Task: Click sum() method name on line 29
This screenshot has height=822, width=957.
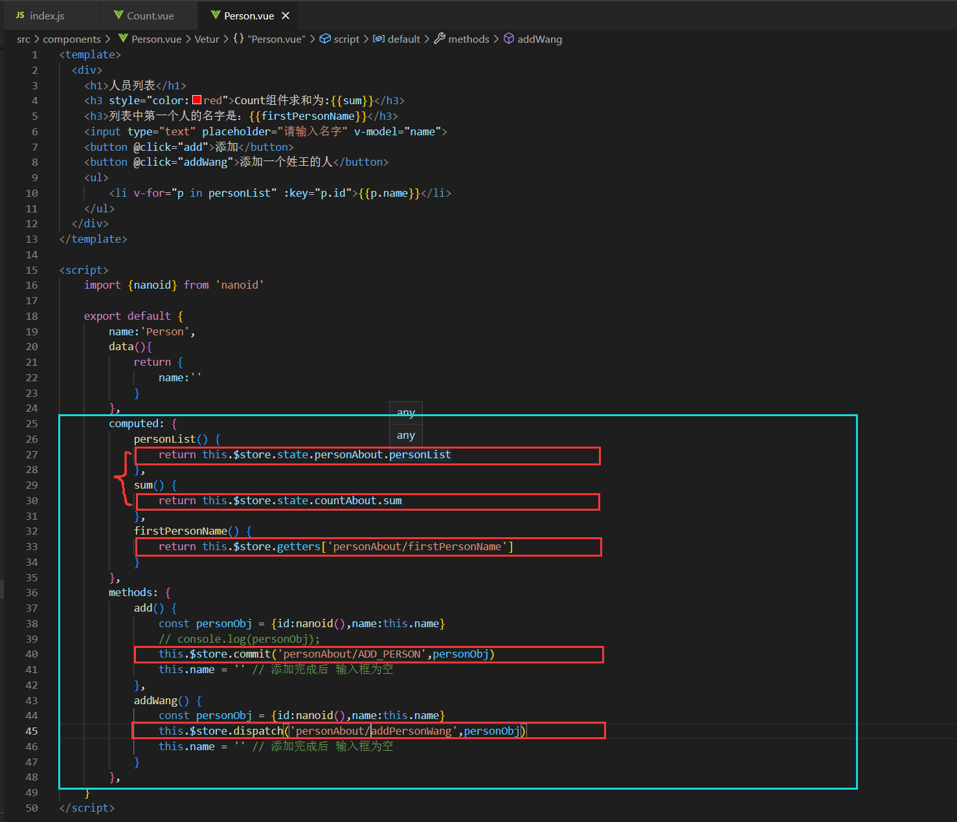Action: 149,485
